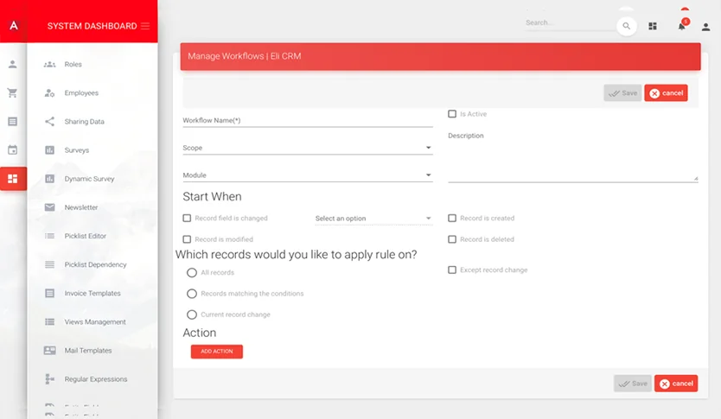Check Record field is changed

pyautogui.click(x=187, y=219)
